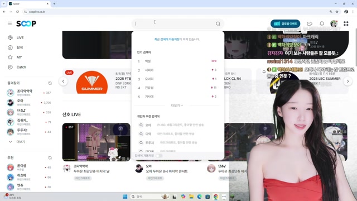Open the apps grid icon at top right
Image resolution: width=357 pixels, height=201 pixels.
coord(346,23)
